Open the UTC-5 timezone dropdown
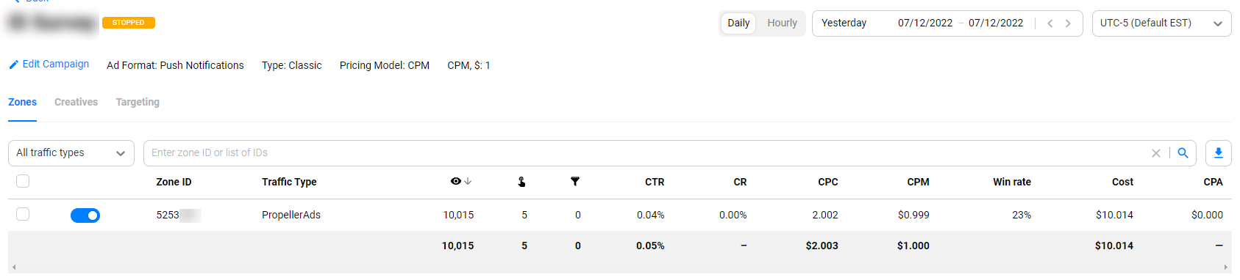Image resolution: width=1240 pixels, height=280 pixels. pos(1161,23)
